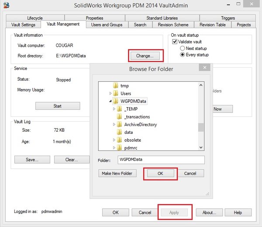Viewport: 262px width, 227px height.
Task: Maximize the VaultAdmin window
Action: pos(238,4)
